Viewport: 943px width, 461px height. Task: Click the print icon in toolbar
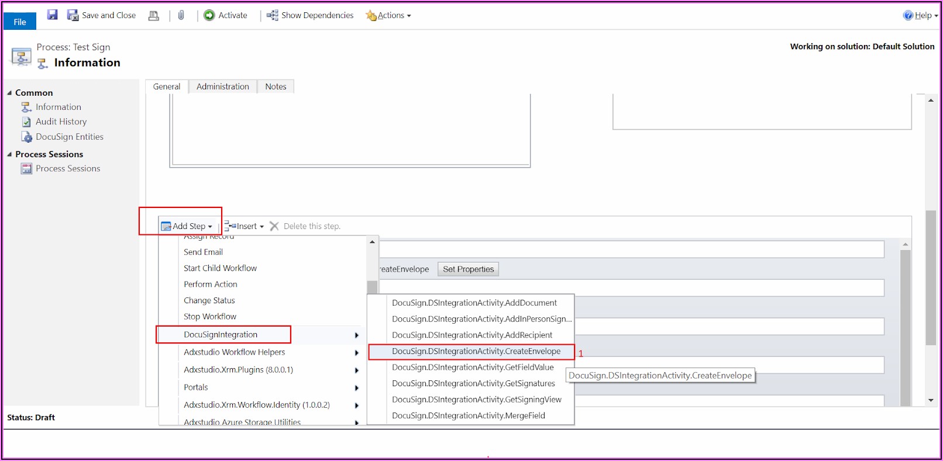coord(154,16)
